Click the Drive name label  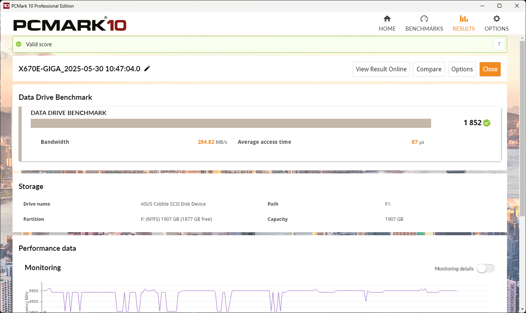37,204
